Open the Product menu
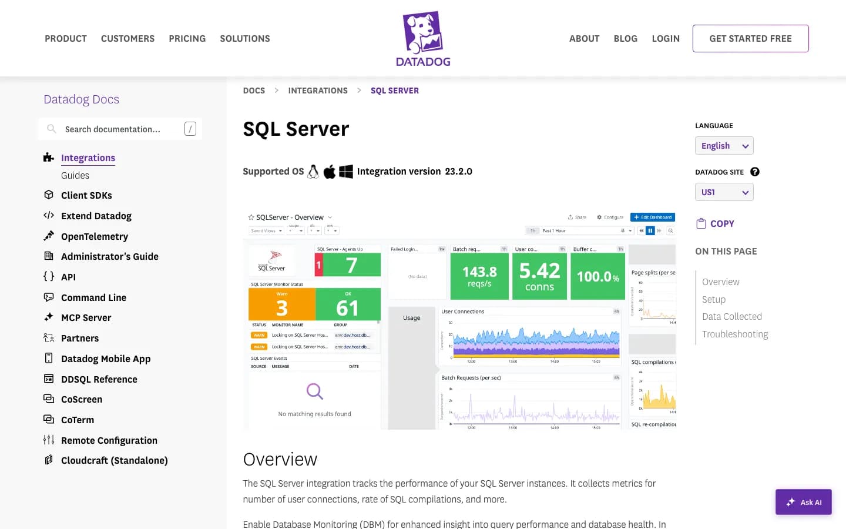 coord(66,38)
